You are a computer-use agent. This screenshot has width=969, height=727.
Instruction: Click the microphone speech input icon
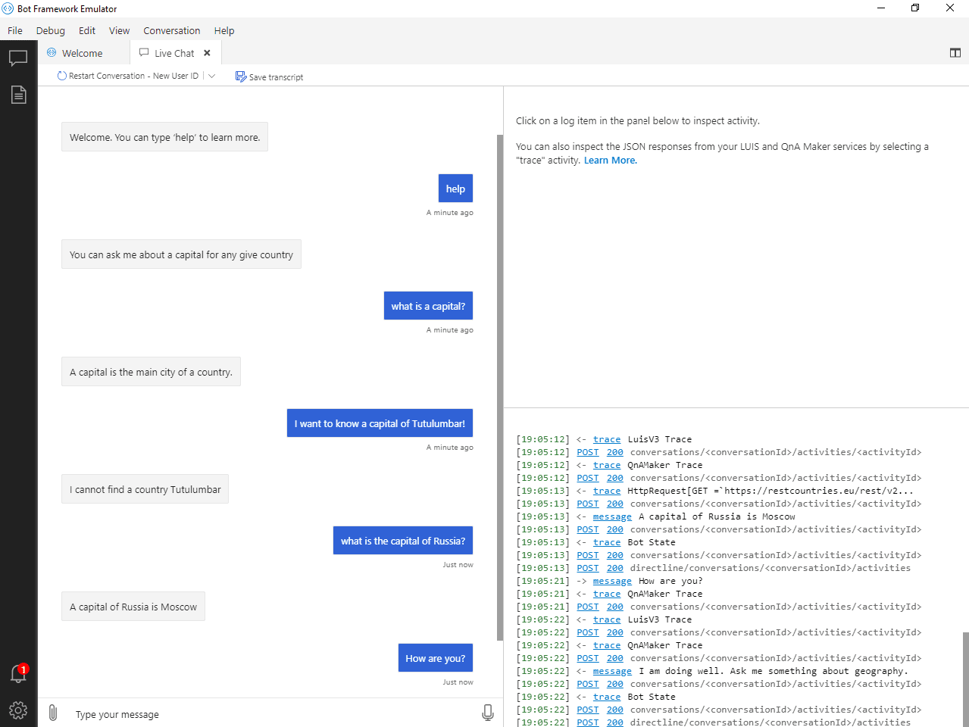pos(487,713)
